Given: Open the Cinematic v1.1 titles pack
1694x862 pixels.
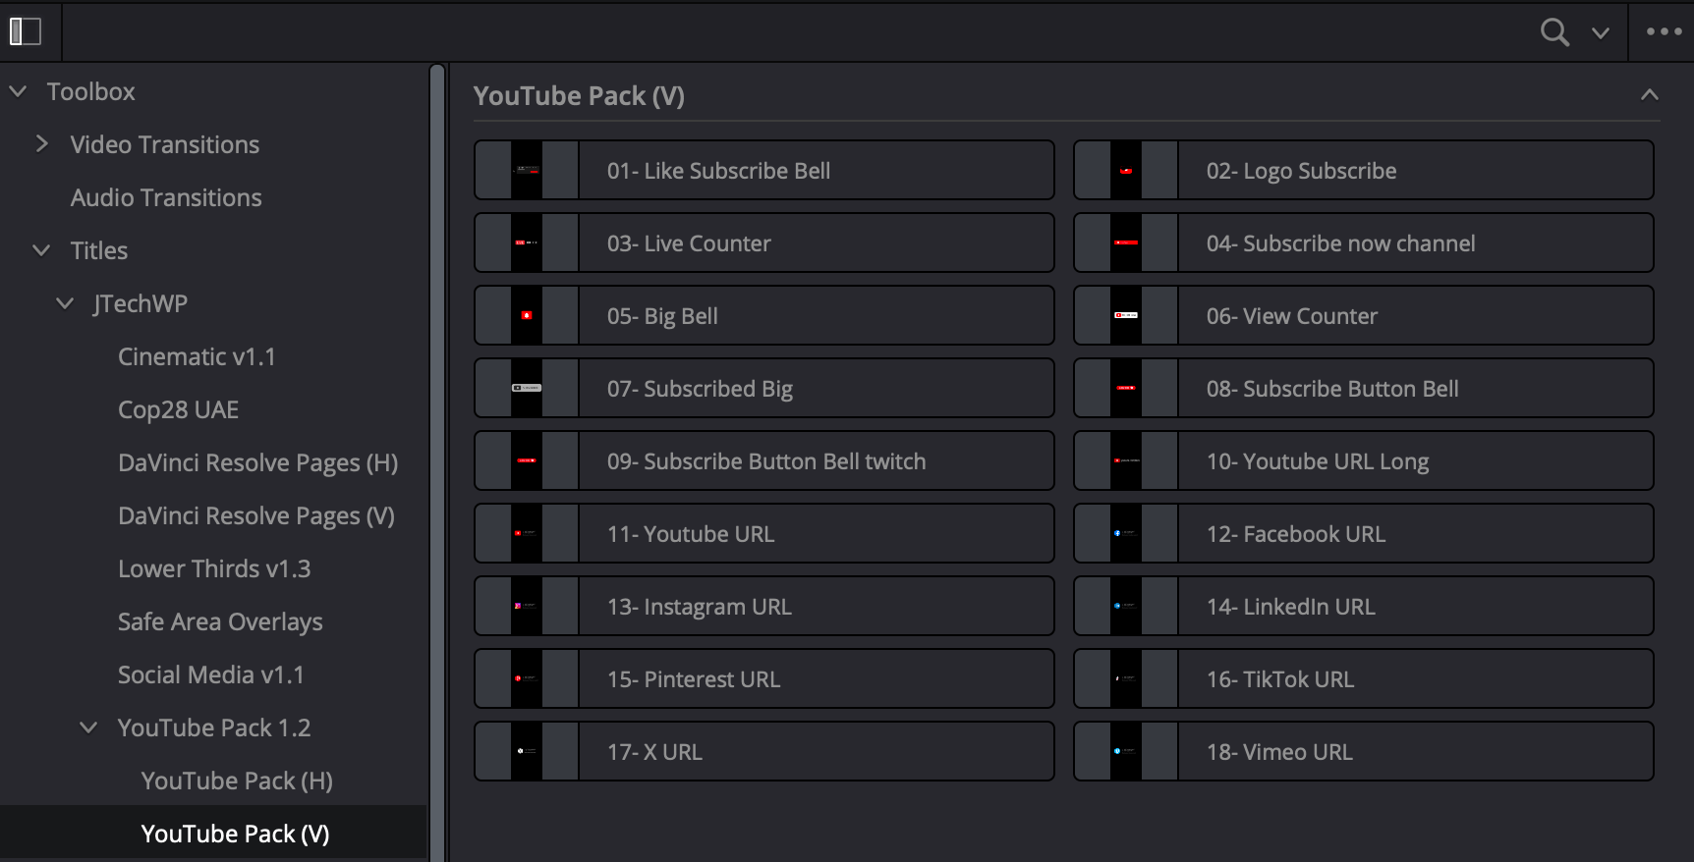Looking at the screenshot, I should coord(197,356).
